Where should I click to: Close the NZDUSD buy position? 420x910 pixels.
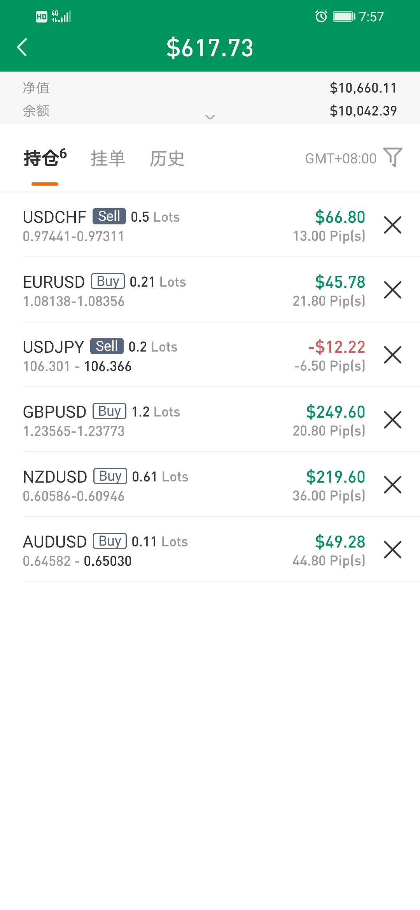(392, 485)
